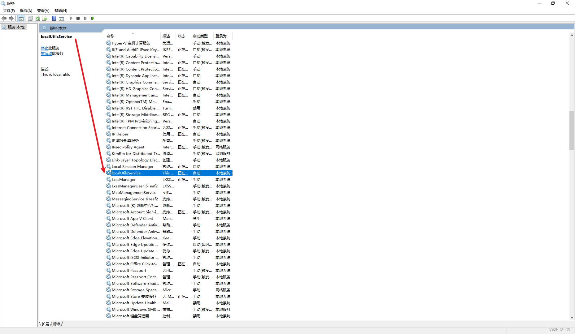Open the 查看(V) menu
575x334 pixels.
43,11
